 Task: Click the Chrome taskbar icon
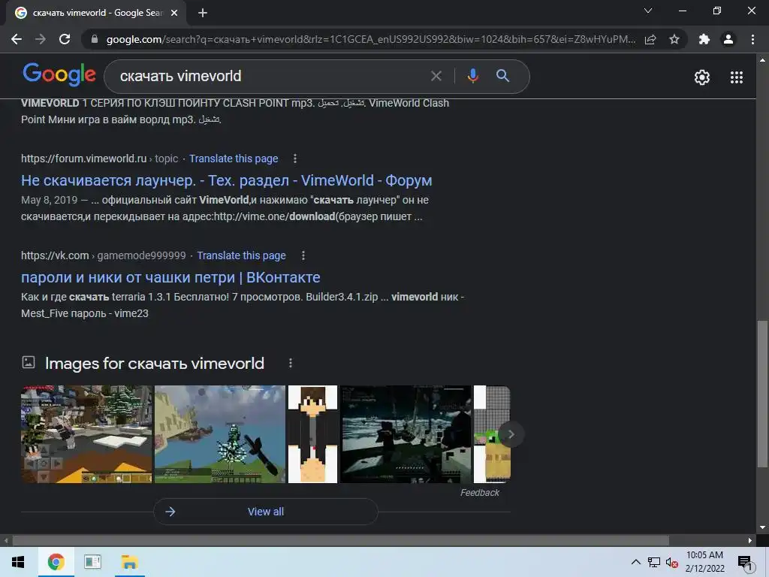[56, 562]
